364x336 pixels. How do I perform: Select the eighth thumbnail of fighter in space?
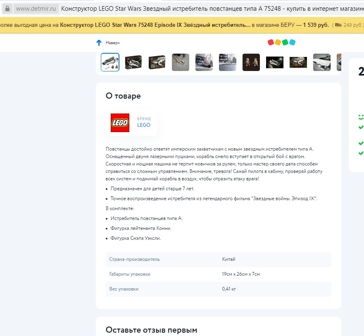point(274,62)
